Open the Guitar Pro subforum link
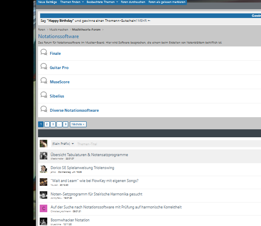The width and height of the screenshot is (261, 226). pyautogui.click(x=59, y=68)
